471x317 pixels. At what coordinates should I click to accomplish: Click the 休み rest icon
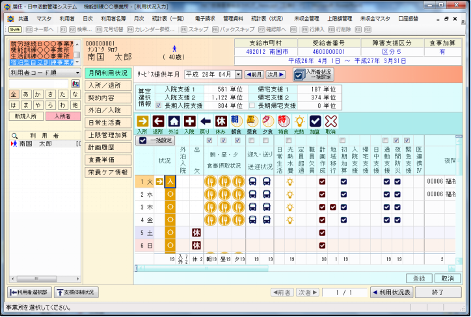pyautogui.click(x=221, y=121)
